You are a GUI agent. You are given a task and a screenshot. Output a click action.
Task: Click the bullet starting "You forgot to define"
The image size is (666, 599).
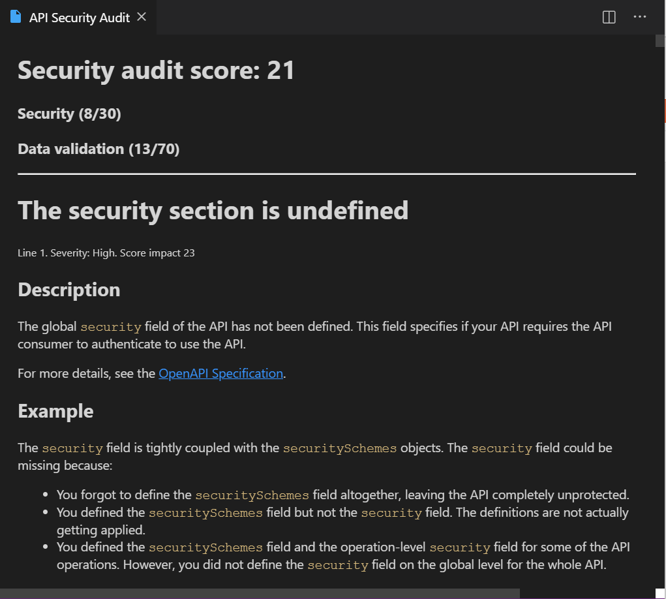[342, 495]
